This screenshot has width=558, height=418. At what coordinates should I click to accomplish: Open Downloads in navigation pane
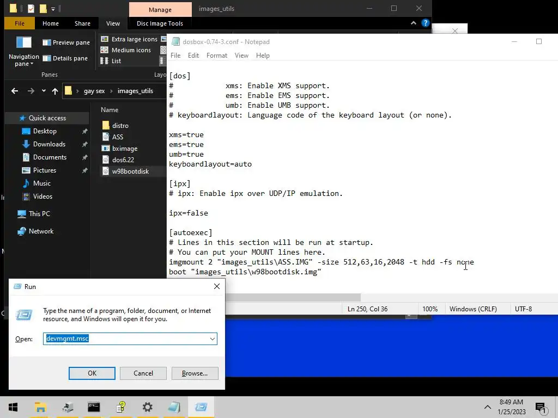click(x=49, y=144)
